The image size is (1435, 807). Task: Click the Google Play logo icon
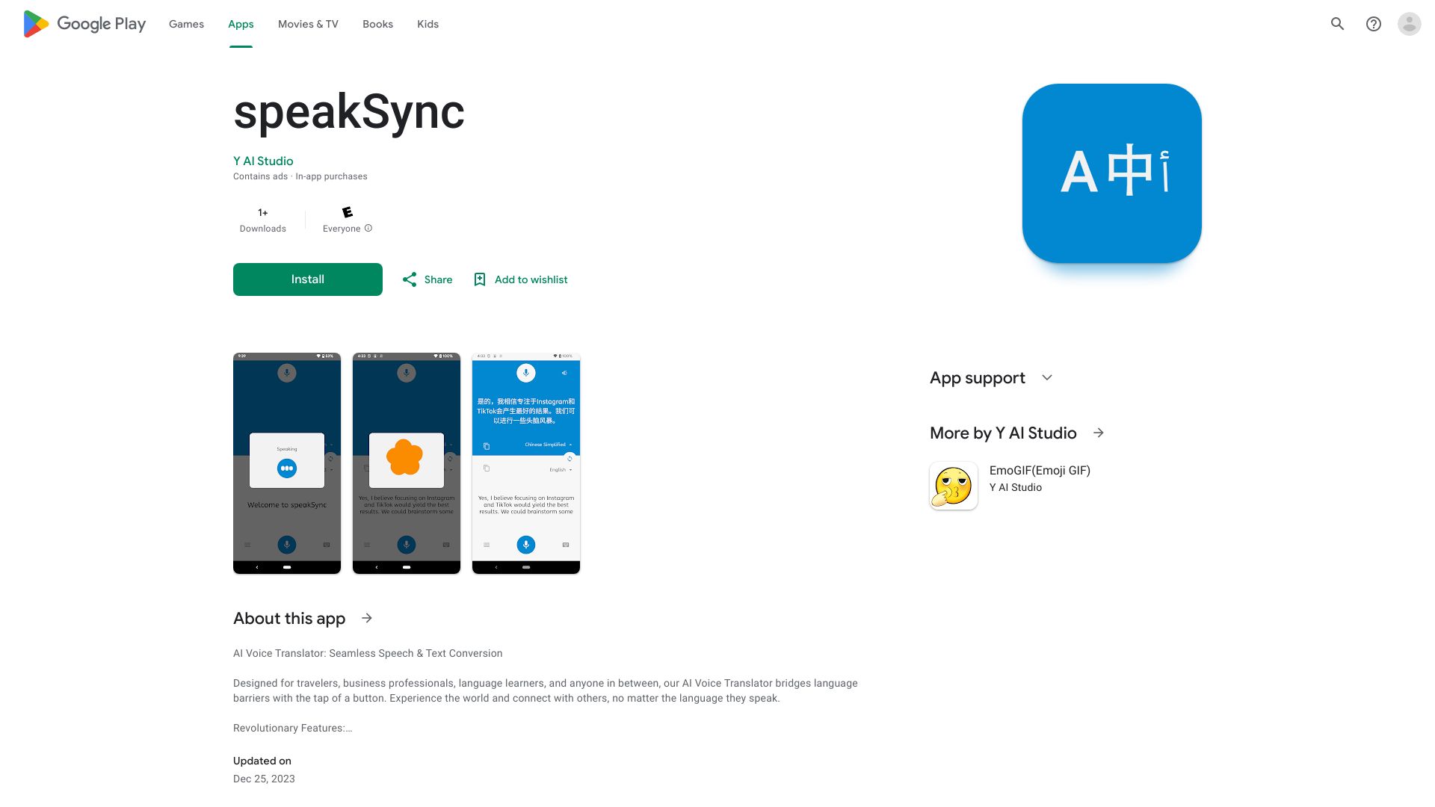point(35,24)
